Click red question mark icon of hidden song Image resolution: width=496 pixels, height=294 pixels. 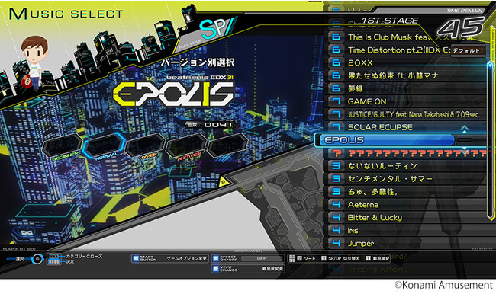(x=337, y=153)
